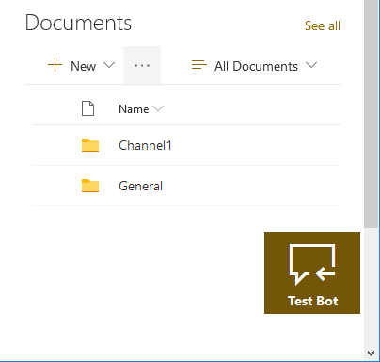This screenshot has width=380, height=362.
Task: Click the Test Bot chat bubble icon
Action: coord(312,265)
